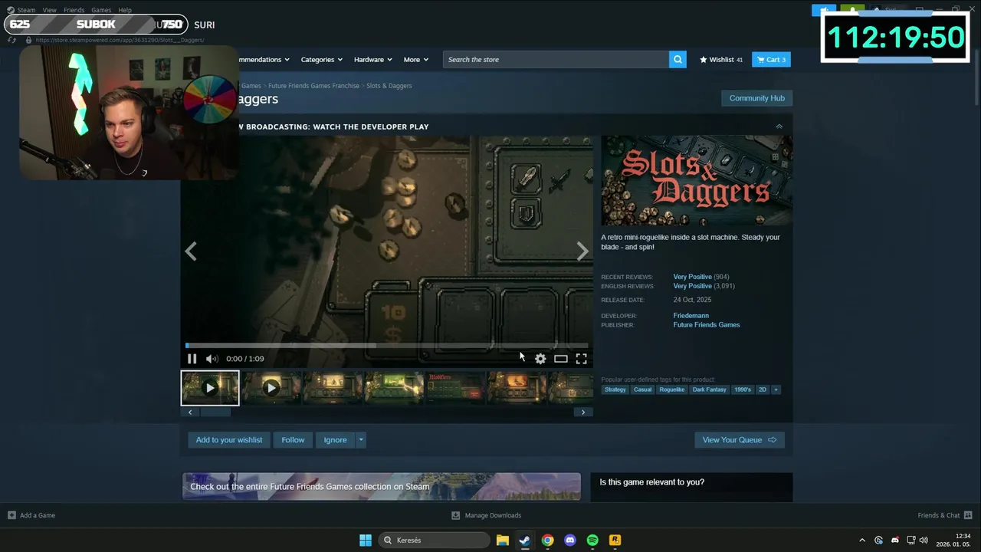The width and height of the screenshot is (981, 552).
Task: Click the plus button to add tags
Action: [x=776, y=389]
